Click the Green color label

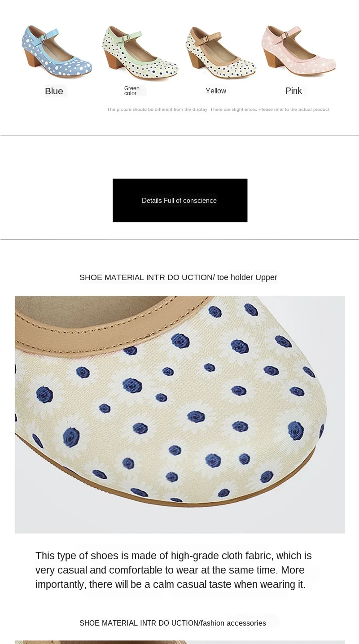[132, 91]
